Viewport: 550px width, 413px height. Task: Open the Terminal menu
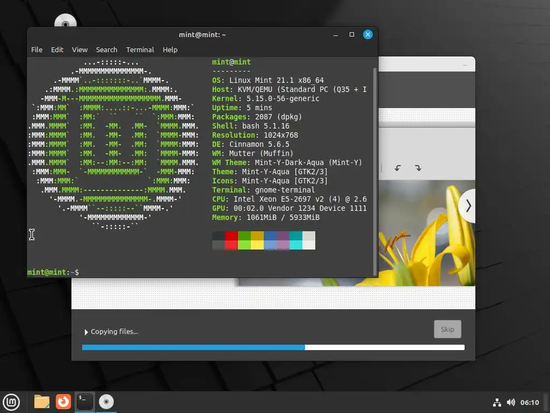140,50
